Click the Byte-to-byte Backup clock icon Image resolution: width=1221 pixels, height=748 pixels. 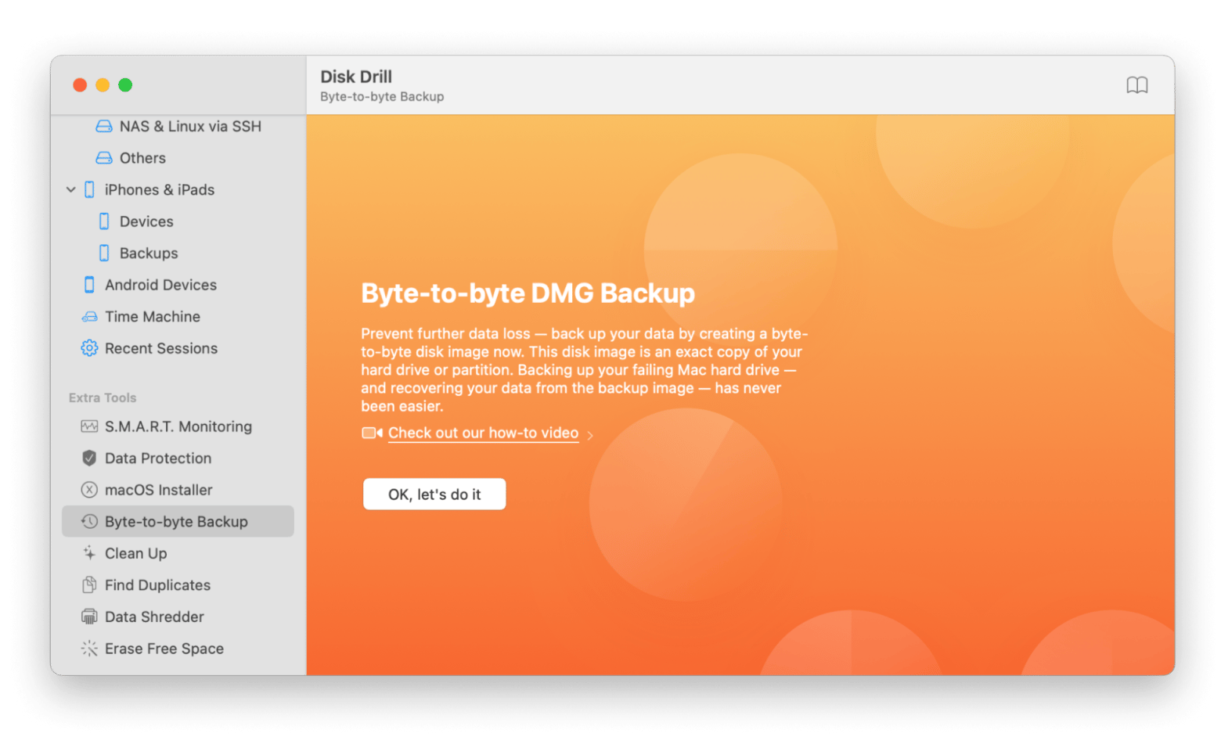pos(89,521)
